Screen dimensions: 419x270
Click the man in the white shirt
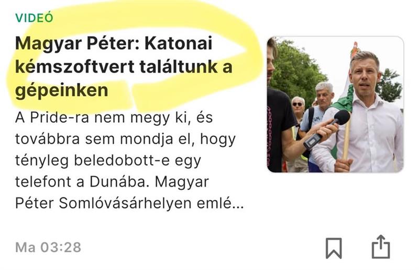click(370, 114)
